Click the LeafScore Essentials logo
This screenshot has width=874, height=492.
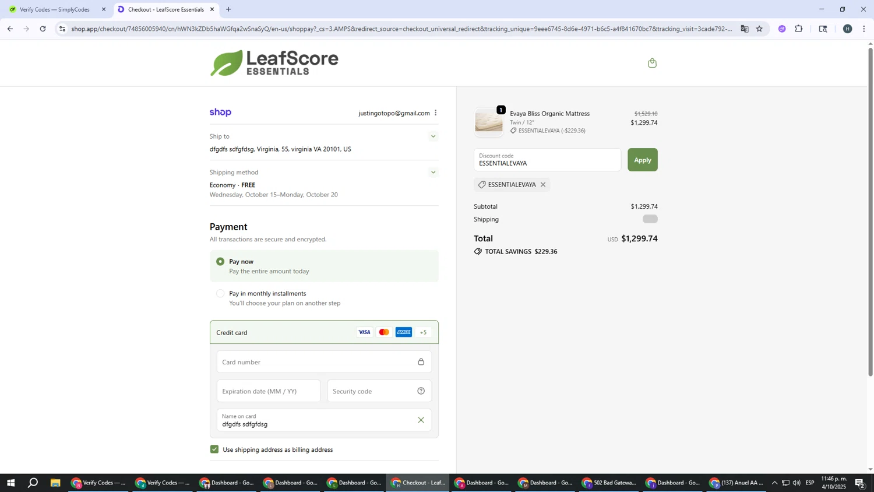coord(274,63)
